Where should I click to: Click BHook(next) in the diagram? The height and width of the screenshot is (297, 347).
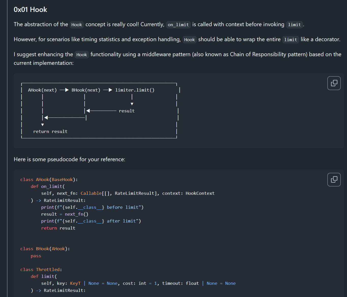86,90
